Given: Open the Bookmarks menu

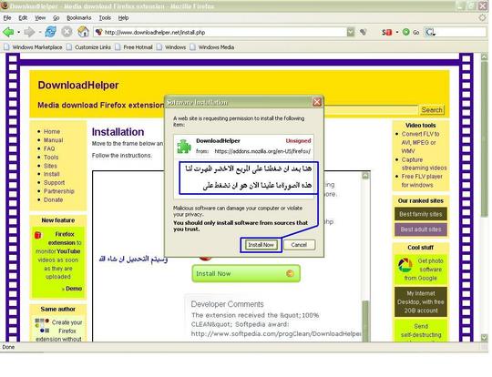Looking at the screenshot, I should [x=78, y=18].
